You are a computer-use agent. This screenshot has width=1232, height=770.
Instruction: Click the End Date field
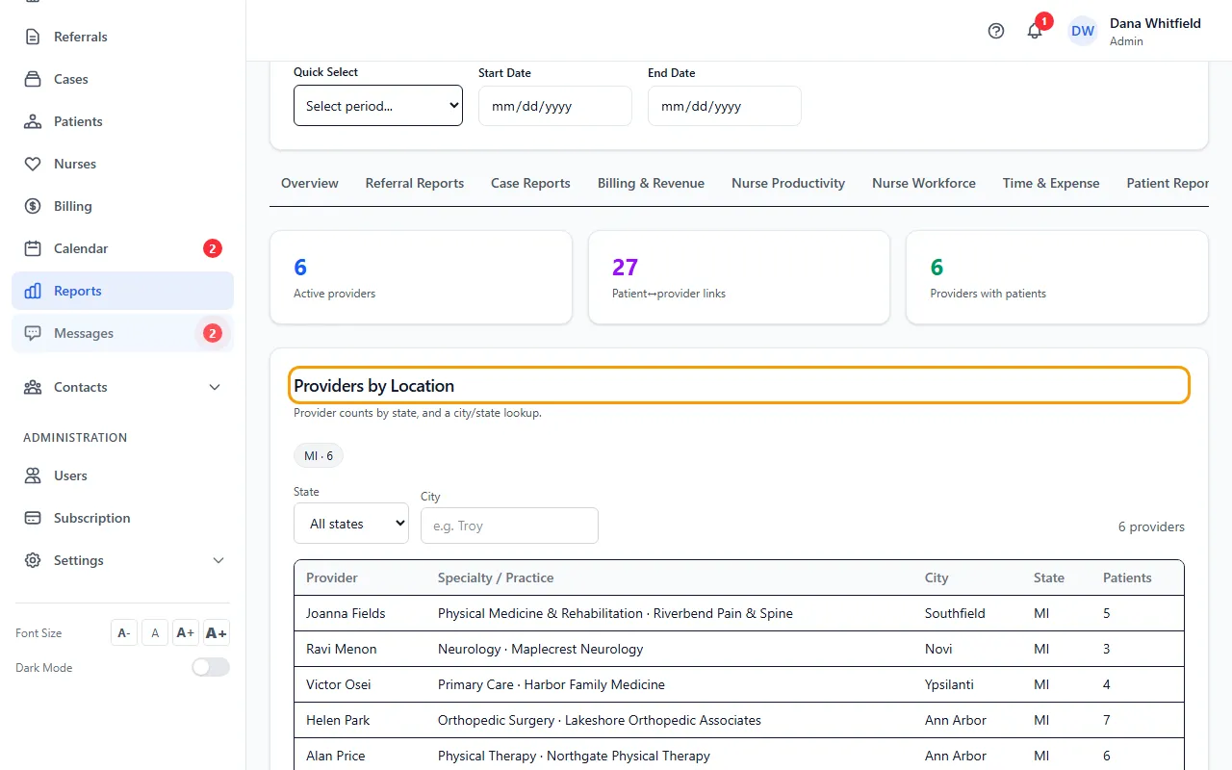[725, 106]
